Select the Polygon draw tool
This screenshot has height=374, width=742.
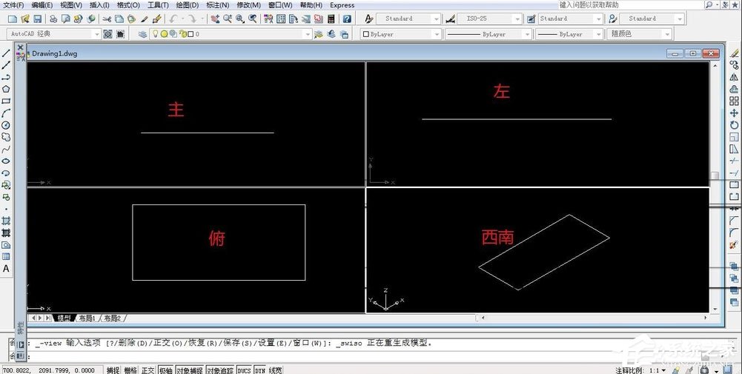point(6,89)
